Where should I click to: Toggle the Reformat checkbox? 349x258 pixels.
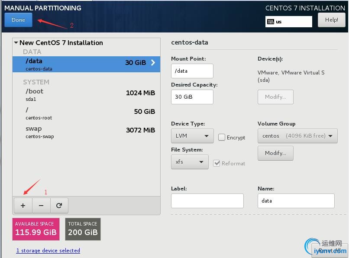[217, 163]
